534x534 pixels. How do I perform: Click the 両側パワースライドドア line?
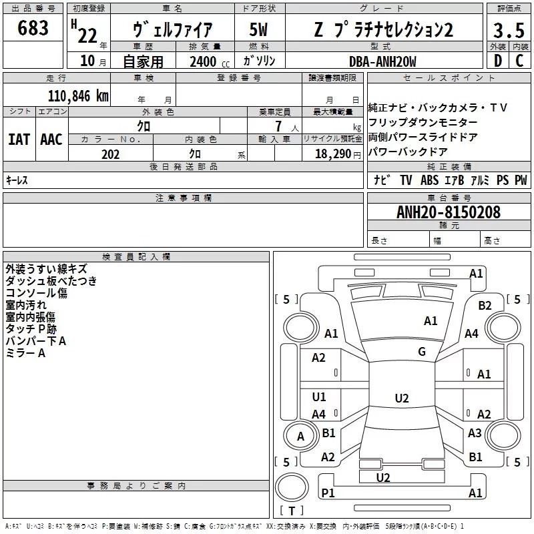[x=423, y=137]
